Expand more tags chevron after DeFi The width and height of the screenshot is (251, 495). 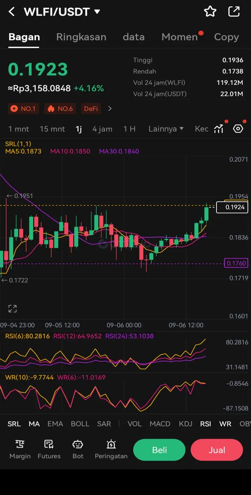pyautogui.click(x=110, y=108)
